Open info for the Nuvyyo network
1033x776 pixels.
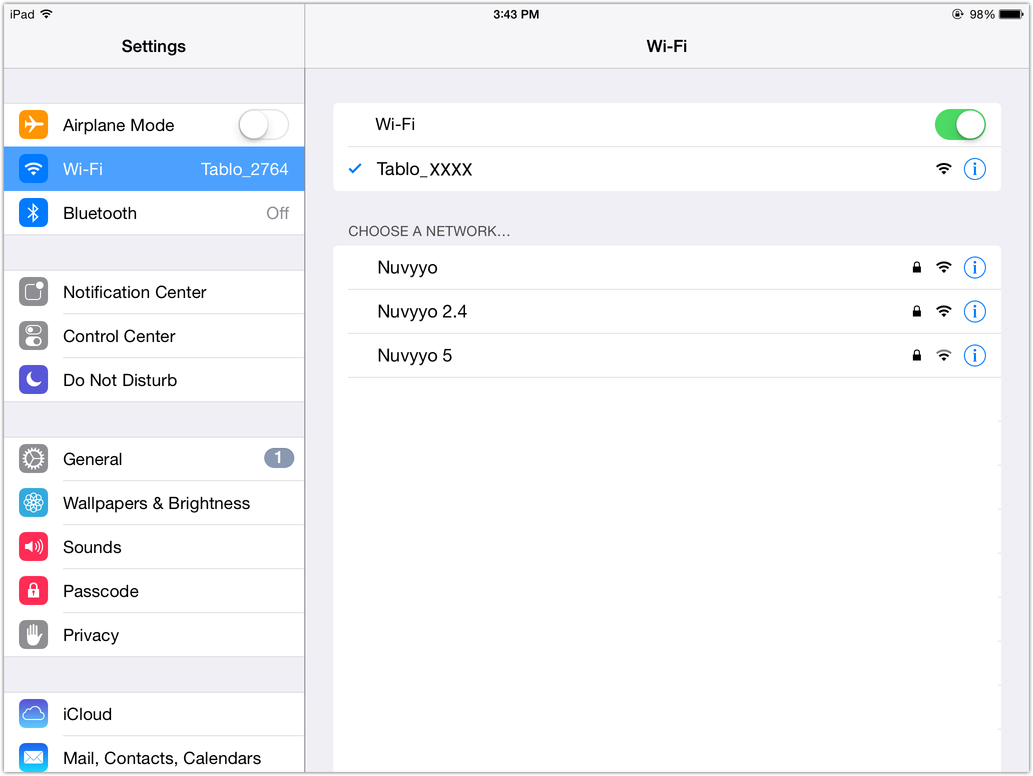(974, 267)
